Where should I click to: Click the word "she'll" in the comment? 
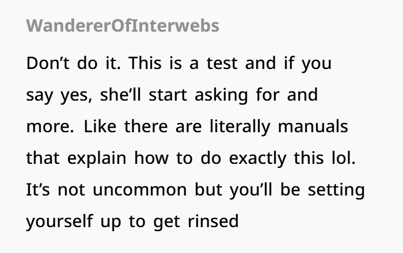coord(120,95)
